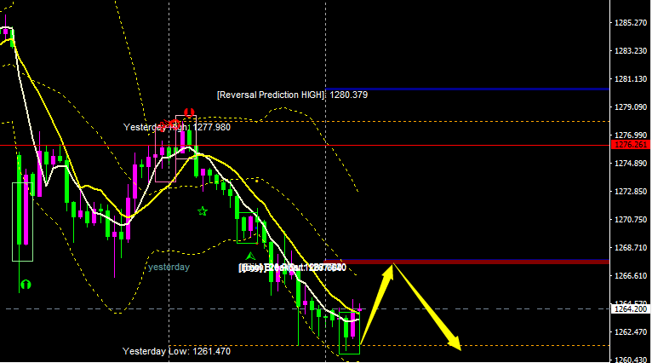The image size is (652, 363).
Task: Click the 1285.270 price axis value
Action: coord(631,22)
